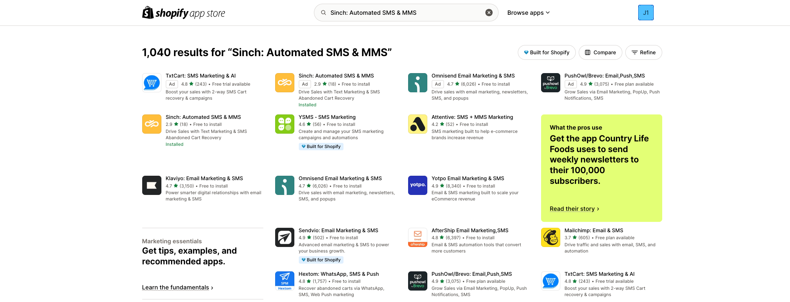This screenshot has height=302, width=790.
Task: Click Built for Shopify badge under YSMS
Action: click(x=321, y=147)
